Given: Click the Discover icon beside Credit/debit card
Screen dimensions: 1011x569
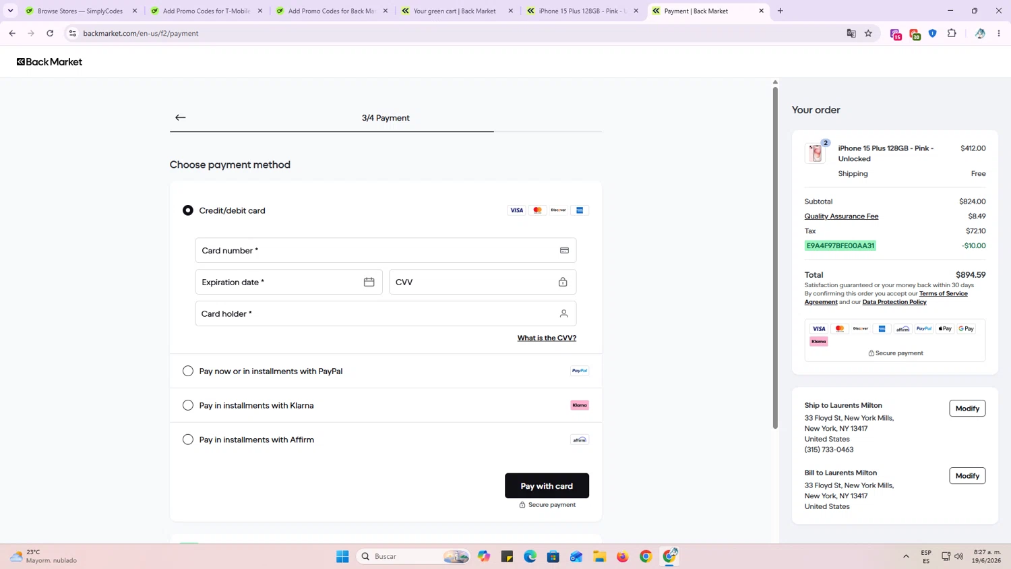Looking at the screenshot, I should (558, 210).
